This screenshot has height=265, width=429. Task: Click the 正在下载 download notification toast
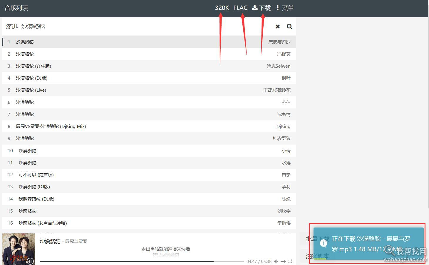pos(369,244)
